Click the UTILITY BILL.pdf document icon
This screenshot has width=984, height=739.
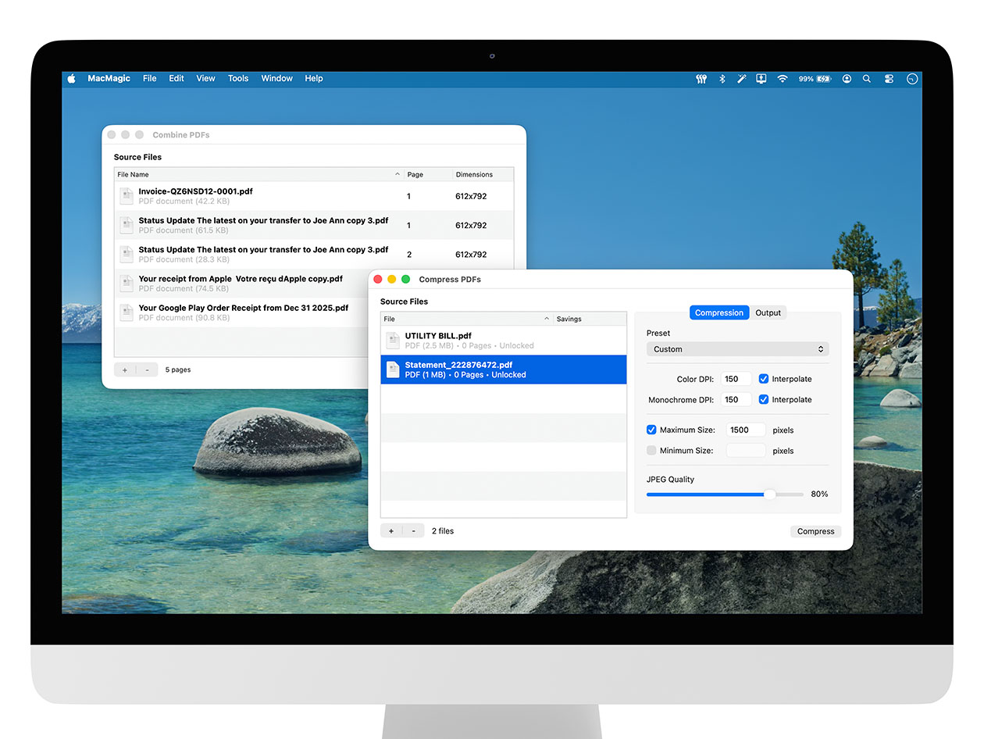point(392,340)
